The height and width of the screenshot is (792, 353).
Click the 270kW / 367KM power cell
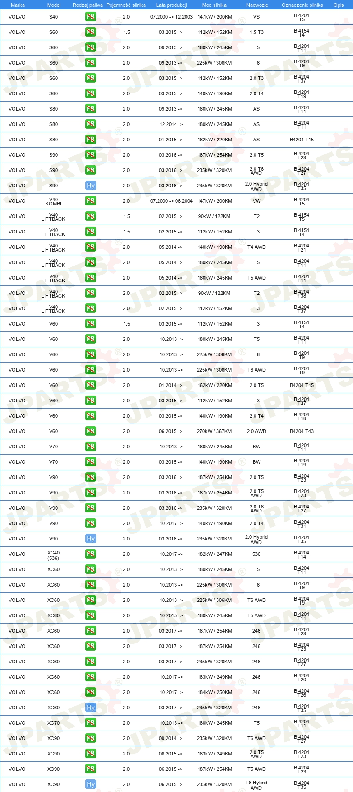point(214,431)
